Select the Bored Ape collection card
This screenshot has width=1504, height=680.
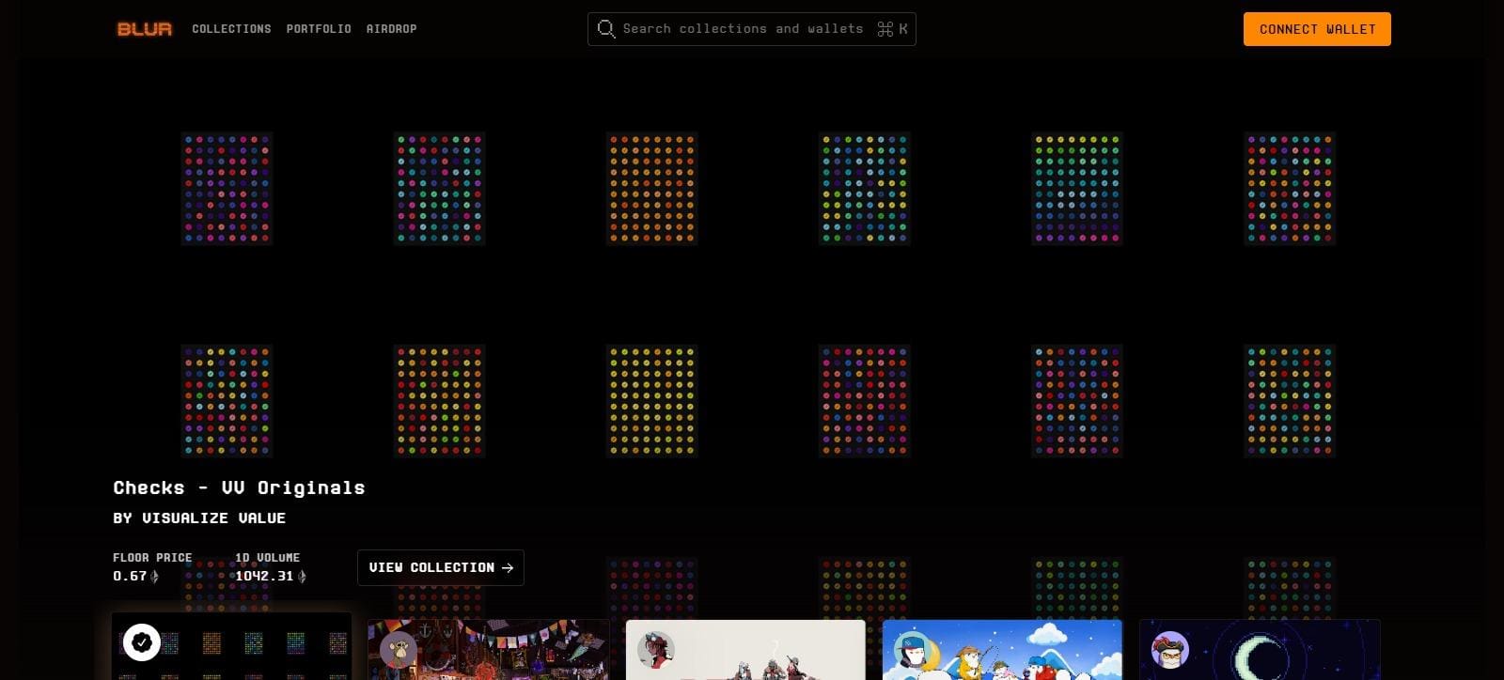[x=489, y=649]
